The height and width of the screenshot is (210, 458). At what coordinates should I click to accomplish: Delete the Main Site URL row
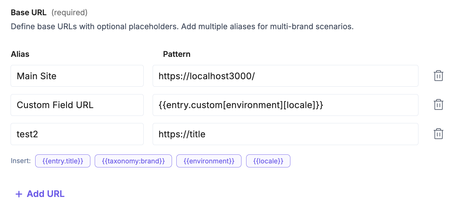(438, 76)
